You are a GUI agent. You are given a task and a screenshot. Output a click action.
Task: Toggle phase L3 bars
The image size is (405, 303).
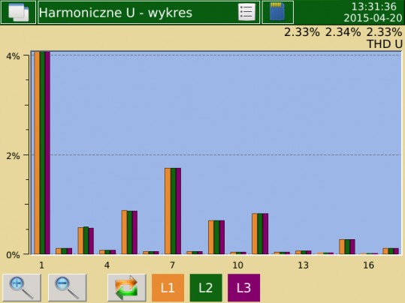point(243,288)
